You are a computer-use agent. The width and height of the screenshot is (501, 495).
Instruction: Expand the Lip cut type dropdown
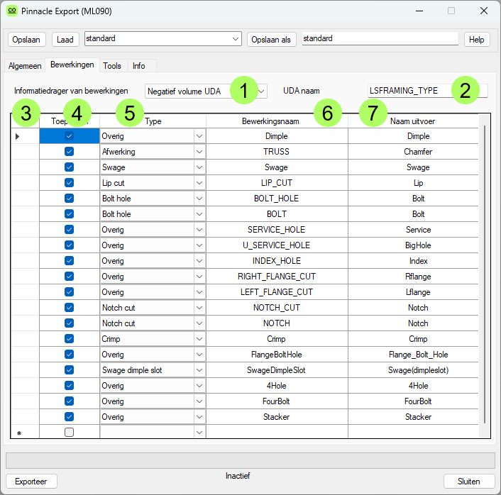coord(199,183)
